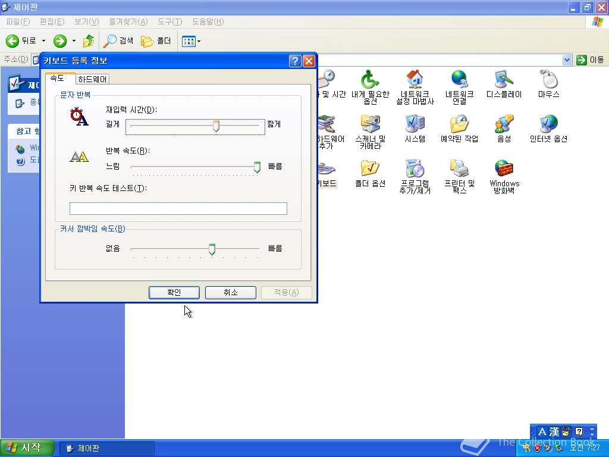Click the language bar 漢 Hanja icon
Screen dimensions: 609x457
[554, 431]
